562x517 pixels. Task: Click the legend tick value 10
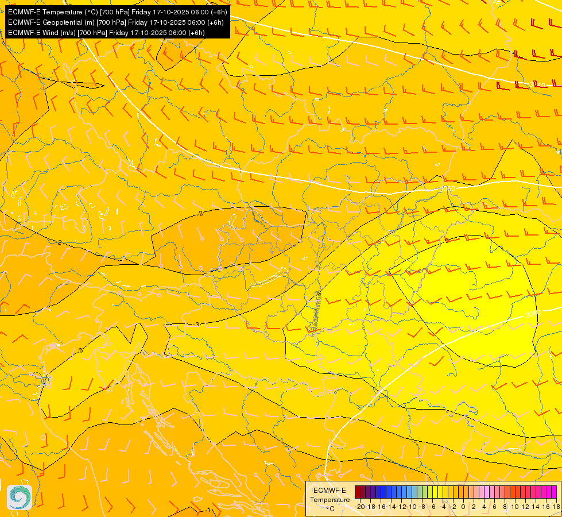515,507
